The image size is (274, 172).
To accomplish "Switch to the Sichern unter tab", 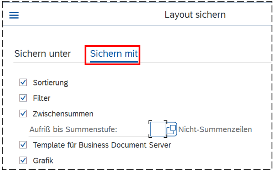I will pos(42,54).
